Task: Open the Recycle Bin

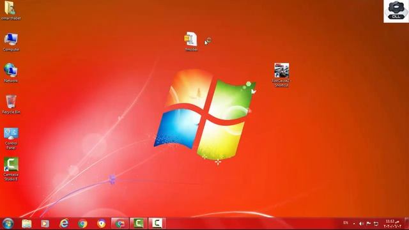Action: 11,104
